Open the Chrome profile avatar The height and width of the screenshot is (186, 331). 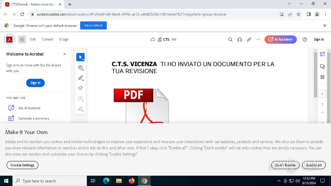click(317, 14)
